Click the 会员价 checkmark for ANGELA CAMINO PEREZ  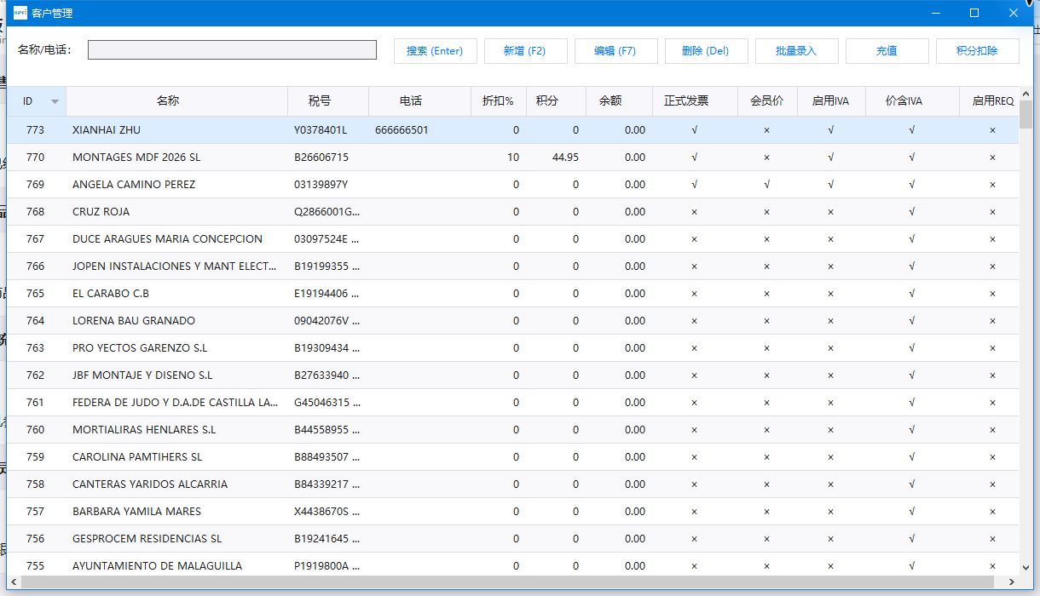click(x=767, y=185)
